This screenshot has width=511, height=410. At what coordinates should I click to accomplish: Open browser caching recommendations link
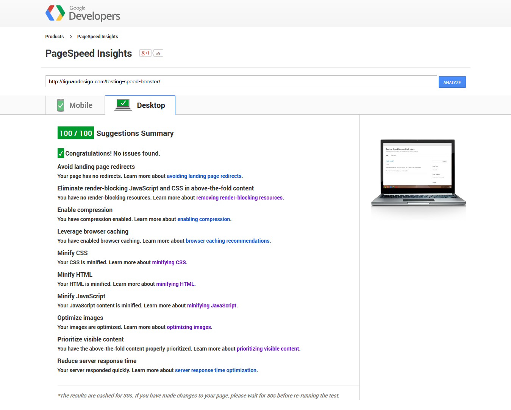coord(228,241)
